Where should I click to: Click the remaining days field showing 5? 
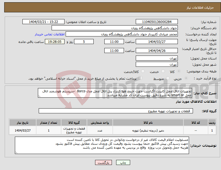click(84, 42)
